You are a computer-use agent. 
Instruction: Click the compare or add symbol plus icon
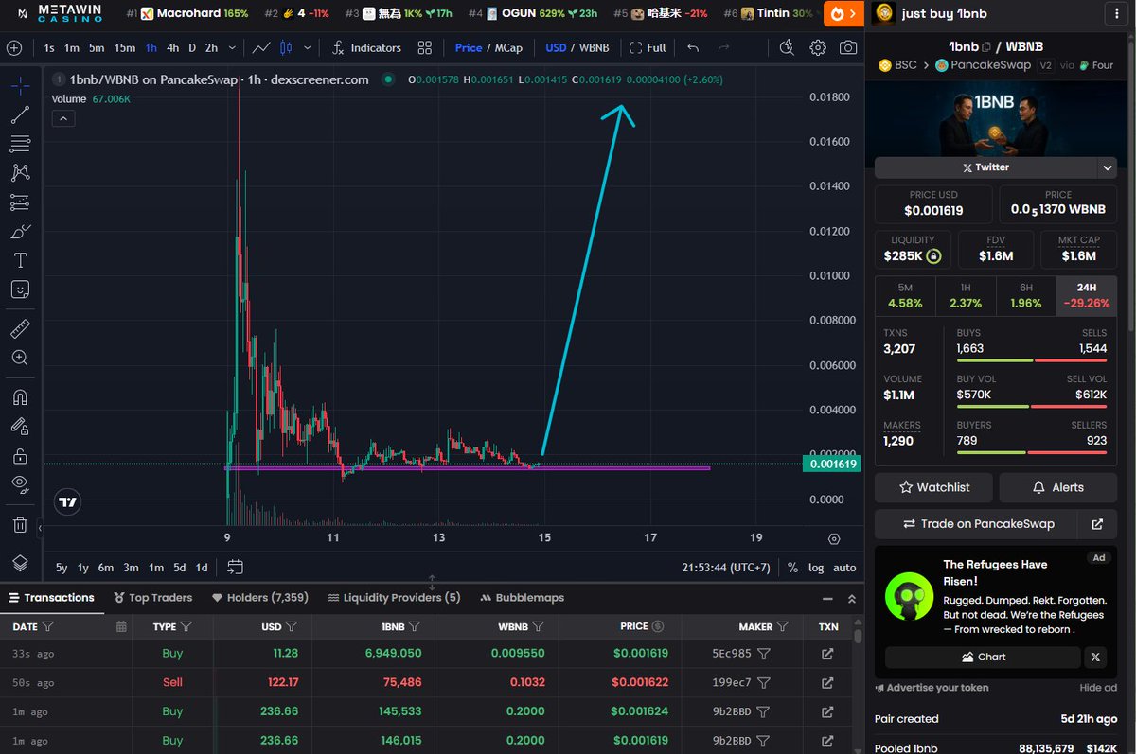[x=13, y=47]
